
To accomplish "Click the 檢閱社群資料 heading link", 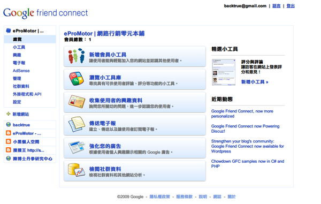I will click(x=105, y=169).
